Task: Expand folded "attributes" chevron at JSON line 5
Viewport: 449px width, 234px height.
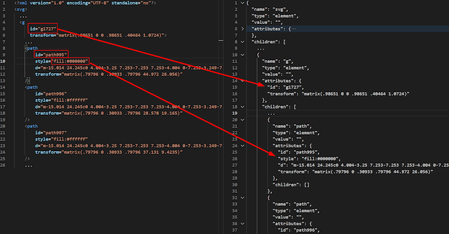Action: (242, 29)
